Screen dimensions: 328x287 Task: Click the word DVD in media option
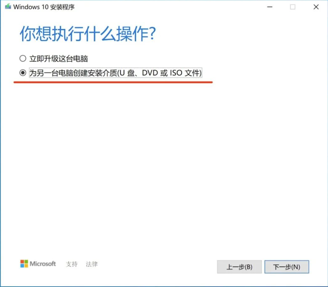point(150,73)
